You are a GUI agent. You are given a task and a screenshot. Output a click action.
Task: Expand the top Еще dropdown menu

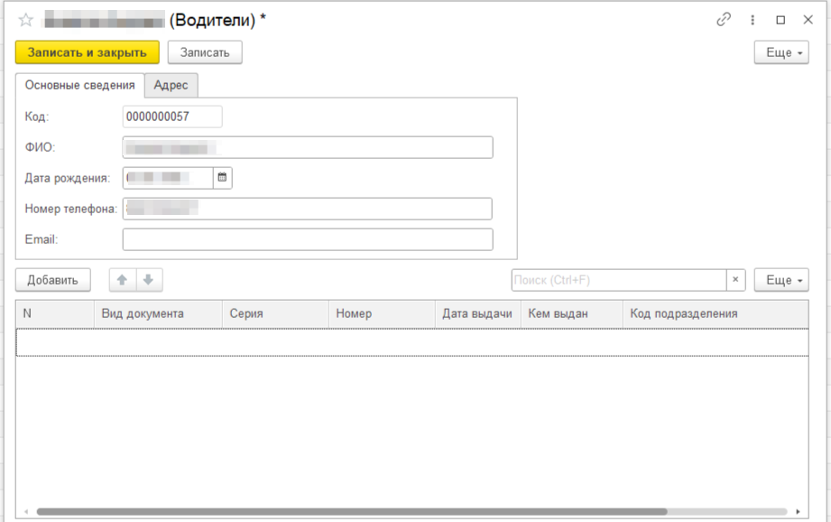tap(780, 52)
